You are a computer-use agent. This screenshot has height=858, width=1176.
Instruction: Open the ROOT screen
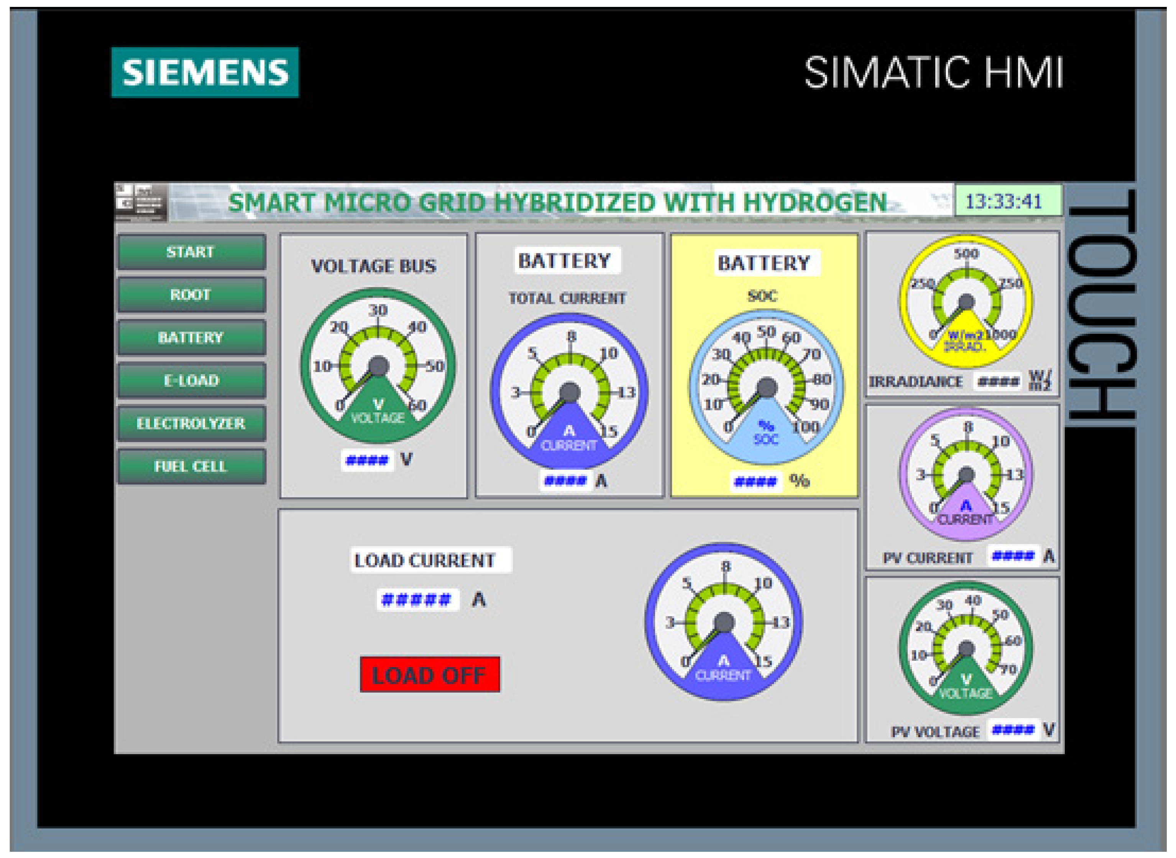pyautogui.click(x=192, y=294)
